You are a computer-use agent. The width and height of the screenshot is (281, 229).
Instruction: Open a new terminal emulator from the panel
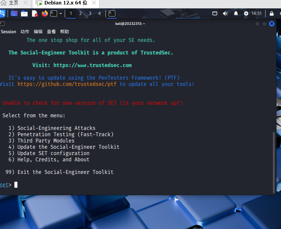click(x=53, y=13)
